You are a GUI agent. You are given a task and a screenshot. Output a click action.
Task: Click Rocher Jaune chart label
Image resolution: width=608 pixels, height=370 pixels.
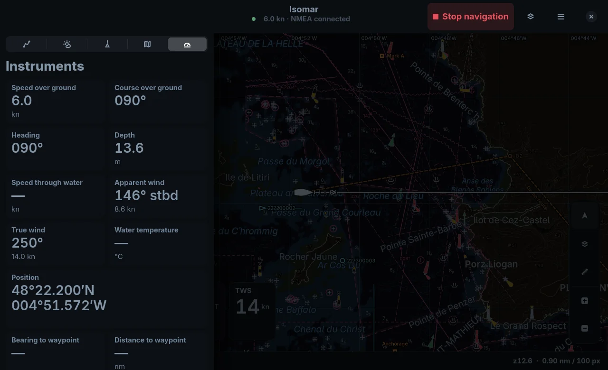308,257
